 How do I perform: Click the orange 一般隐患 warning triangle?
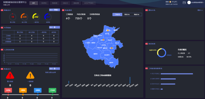(30, 75)
